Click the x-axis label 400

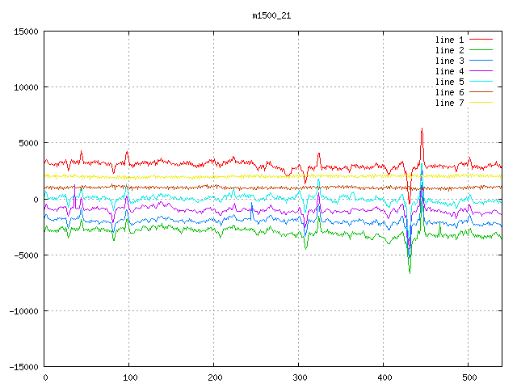pos(385,377)
